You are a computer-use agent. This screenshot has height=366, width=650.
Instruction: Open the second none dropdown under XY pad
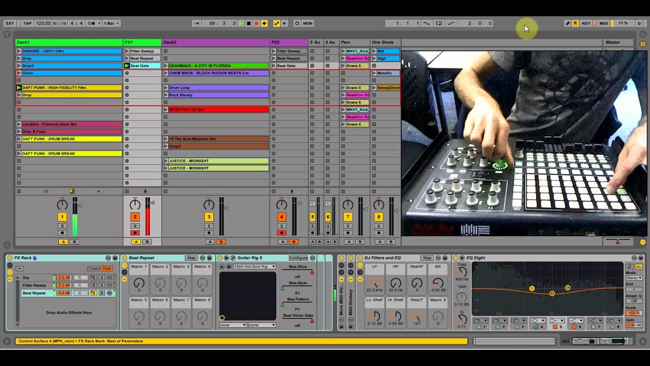(262, 325)
